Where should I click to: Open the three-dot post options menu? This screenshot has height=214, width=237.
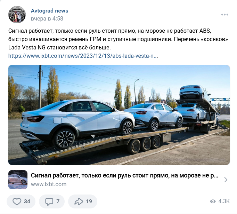click(x=224, y=15)
